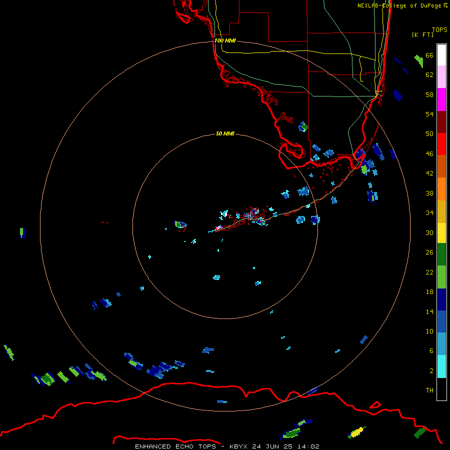
Task: Click the legend value 38
Action: tap(429, 193)
